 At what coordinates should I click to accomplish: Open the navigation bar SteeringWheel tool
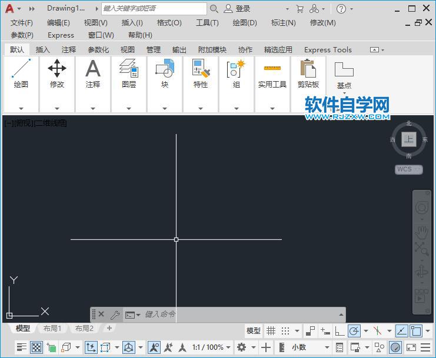[421, 207]
